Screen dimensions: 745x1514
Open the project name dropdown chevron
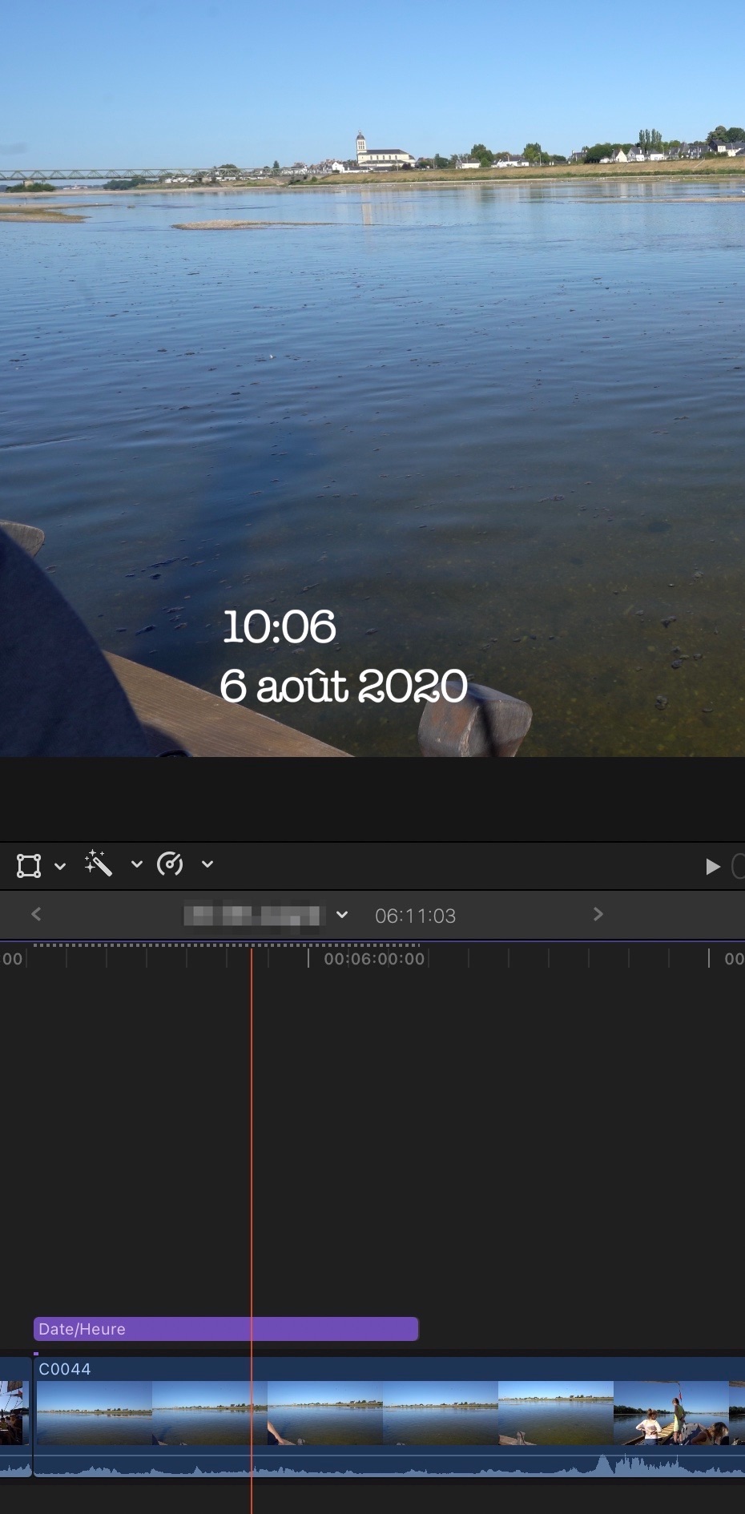click(x=342, y=915)
